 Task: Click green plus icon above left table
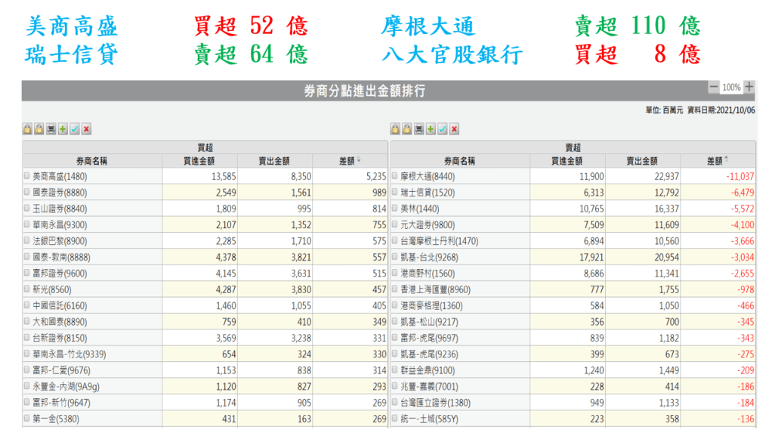tap(63, 129)
